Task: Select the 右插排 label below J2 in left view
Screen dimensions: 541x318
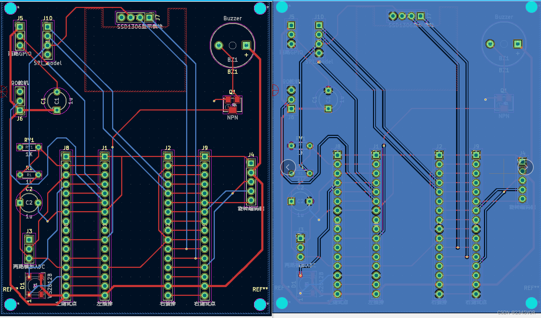Action: pos(168,303)
